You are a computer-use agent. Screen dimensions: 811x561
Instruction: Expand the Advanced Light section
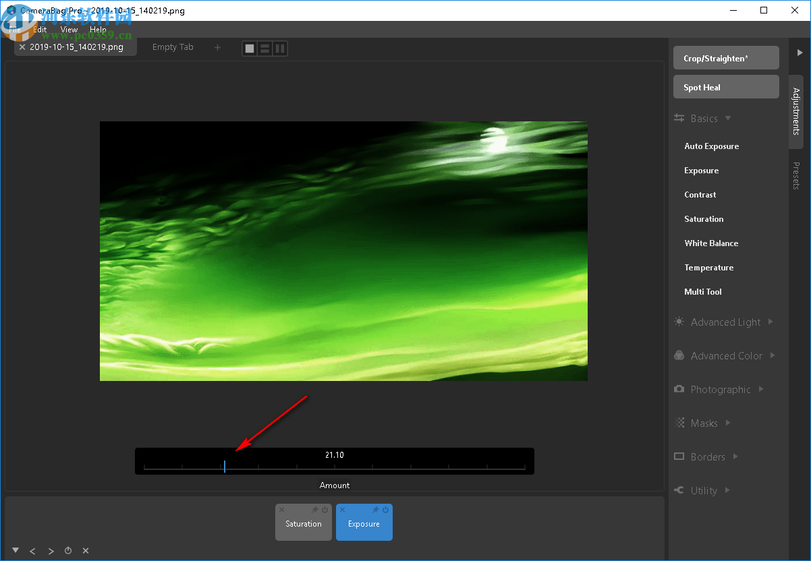pos(725,322)
